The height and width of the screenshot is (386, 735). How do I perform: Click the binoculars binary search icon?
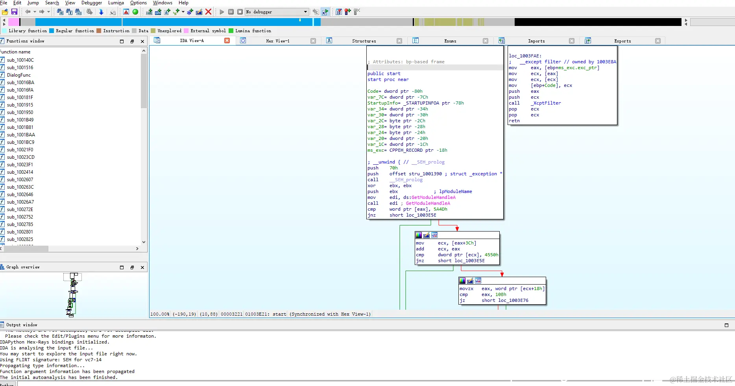[78, 12]
